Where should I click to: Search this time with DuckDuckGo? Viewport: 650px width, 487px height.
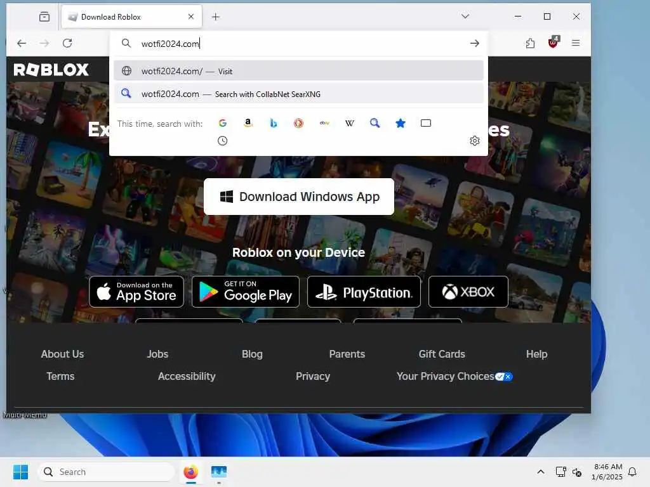pos(298,123)
